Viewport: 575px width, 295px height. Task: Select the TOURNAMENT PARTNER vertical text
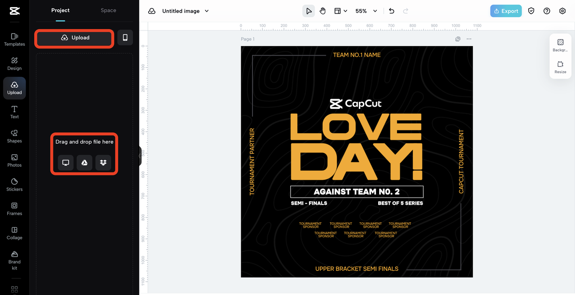252,161
